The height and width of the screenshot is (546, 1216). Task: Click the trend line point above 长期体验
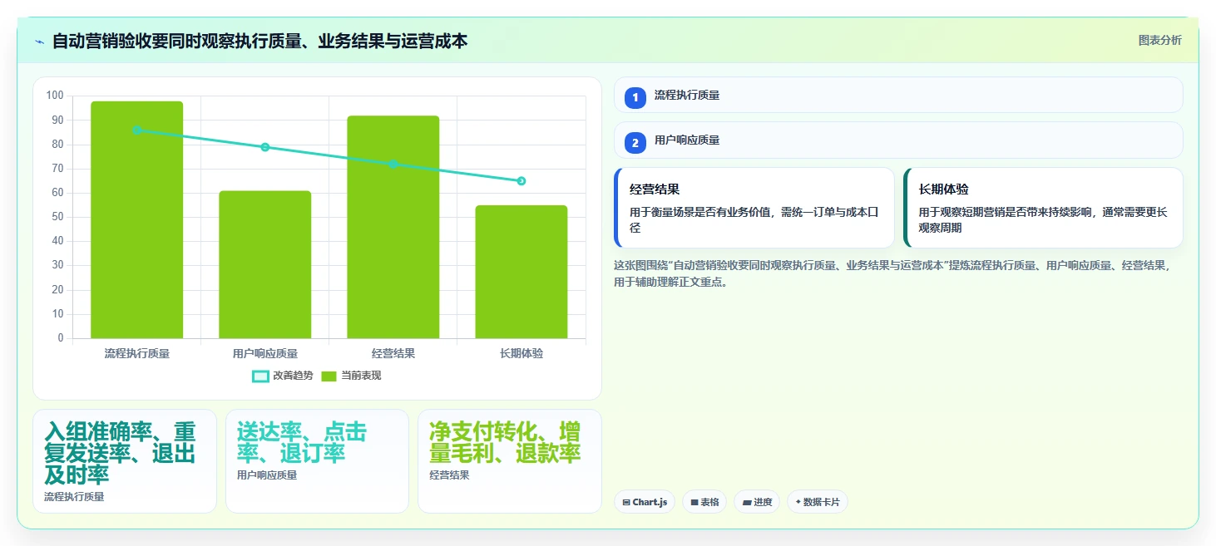[521, 181]
